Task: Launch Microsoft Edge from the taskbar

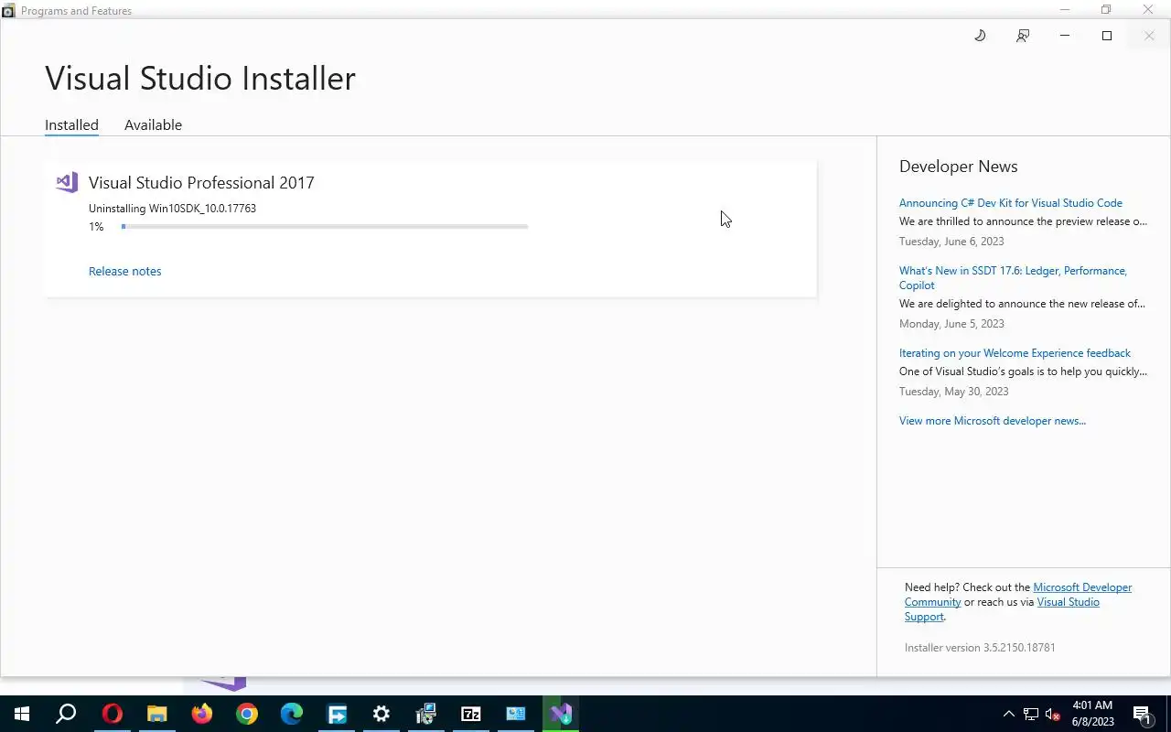Action: coord(291,714)
